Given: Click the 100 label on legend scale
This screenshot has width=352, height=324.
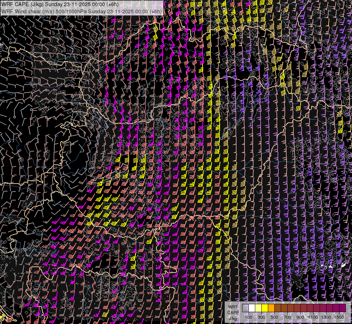Looking at the screenshot, I should (x=248, y=317).
